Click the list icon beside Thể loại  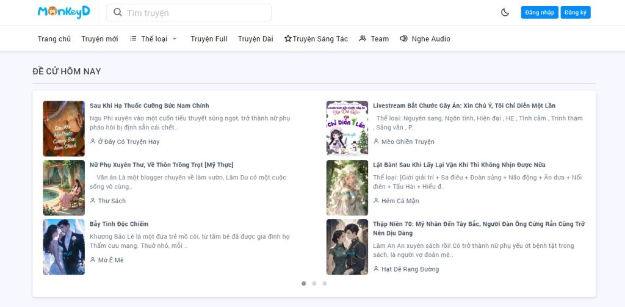(133, 38)
